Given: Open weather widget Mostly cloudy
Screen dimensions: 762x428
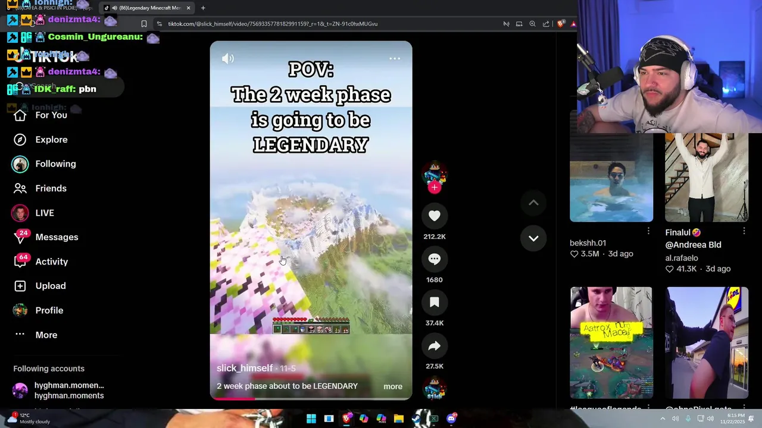Looking at the screenshot, I should (x=29, y=418).
